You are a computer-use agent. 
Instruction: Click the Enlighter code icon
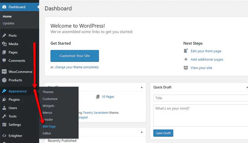[4, 136]
